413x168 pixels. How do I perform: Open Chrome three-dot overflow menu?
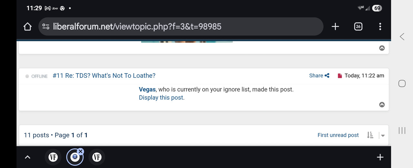[380, 26]
